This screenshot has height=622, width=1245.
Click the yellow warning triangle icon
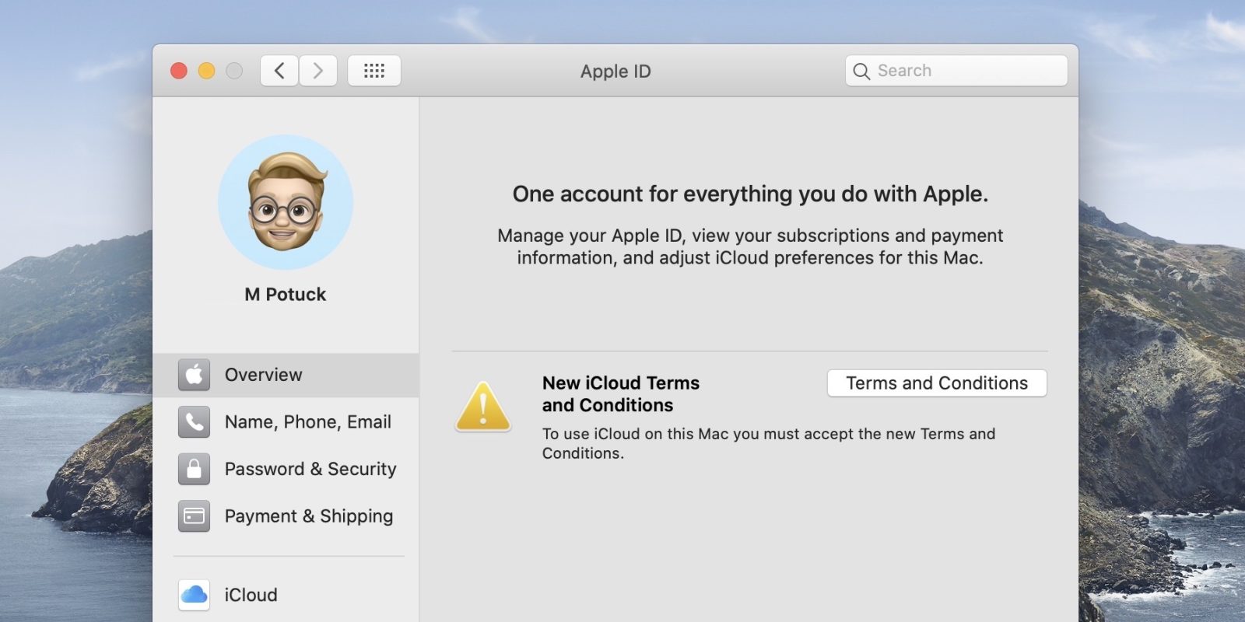point(482,407)
